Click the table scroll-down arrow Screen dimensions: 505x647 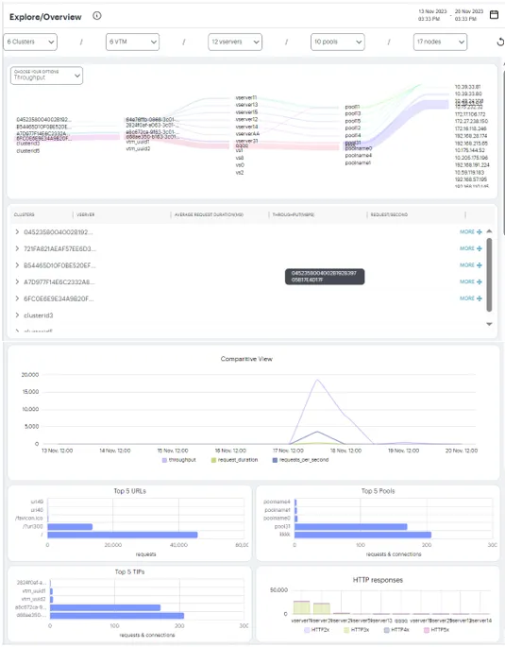click(x=489, y=324)
